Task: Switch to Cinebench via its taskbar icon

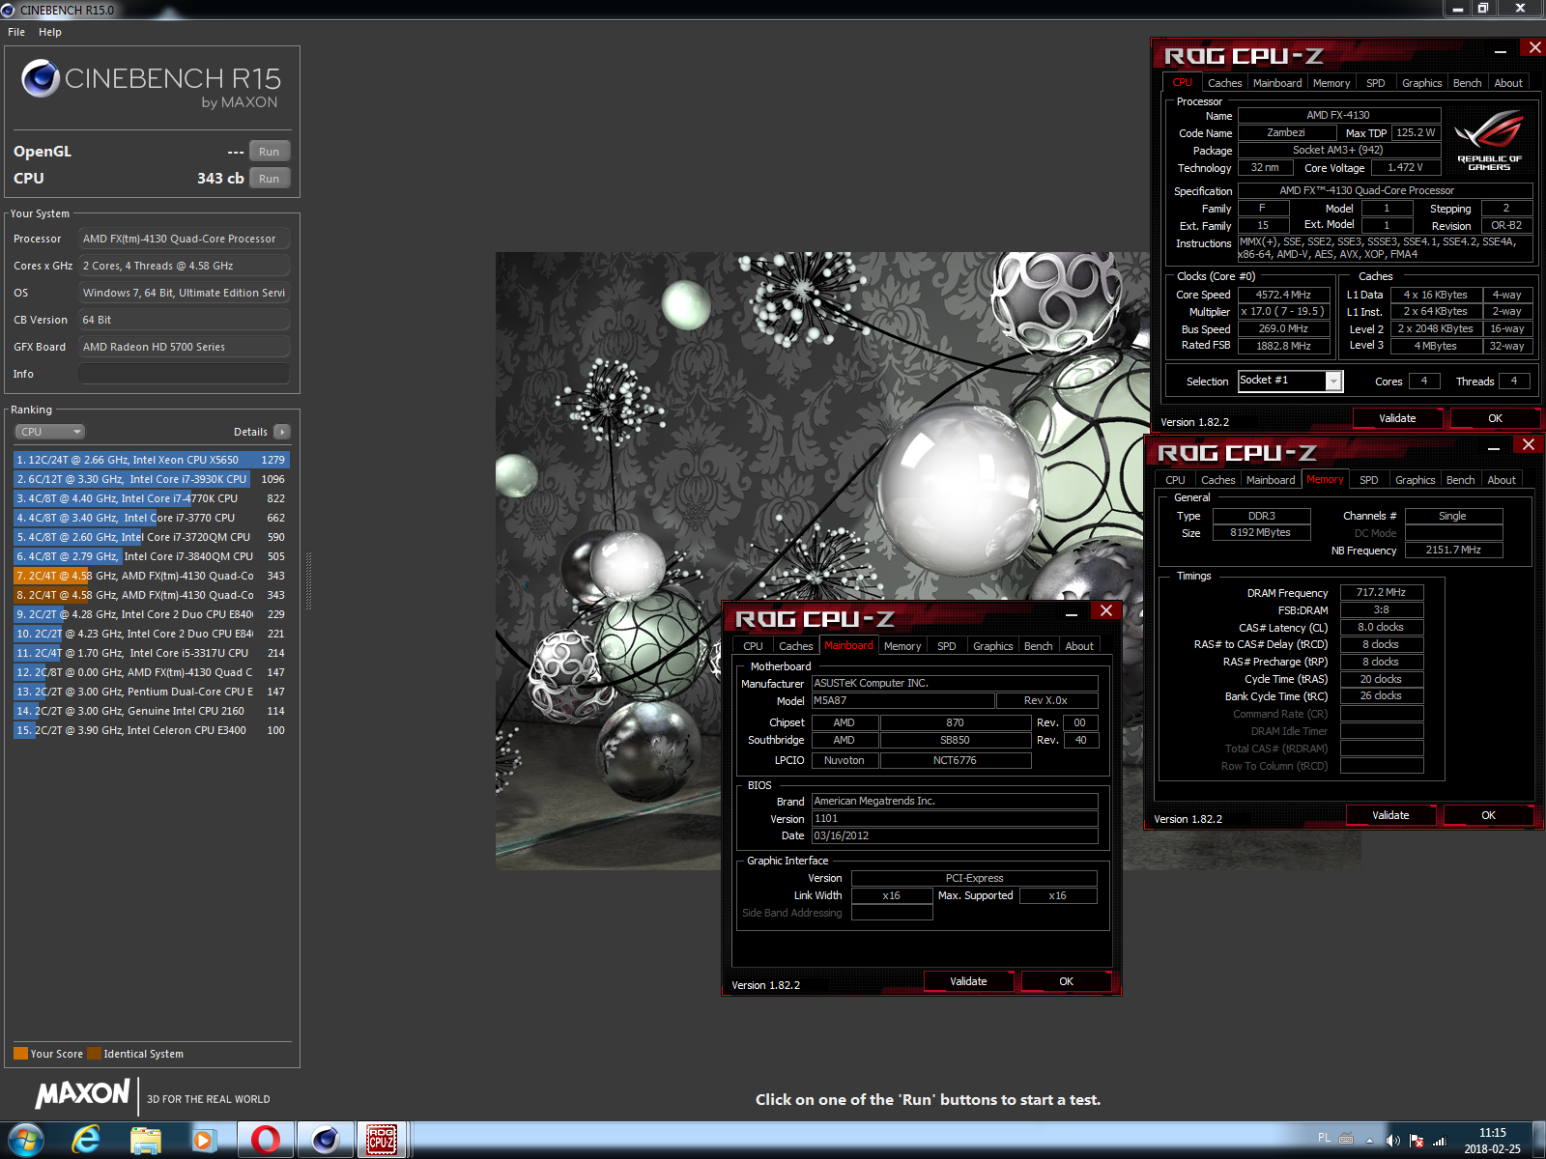Action: [x=325, y=1140]
